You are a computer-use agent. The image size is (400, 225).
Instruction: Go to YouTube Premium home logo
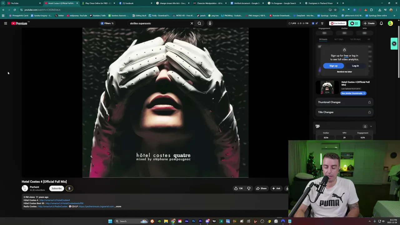(19, 23)
